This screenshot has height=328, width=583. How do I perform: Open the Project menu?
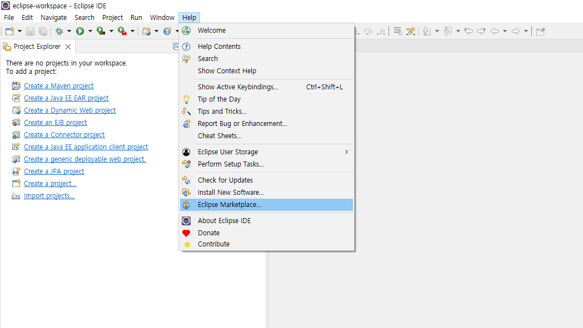tap(112, 17)
